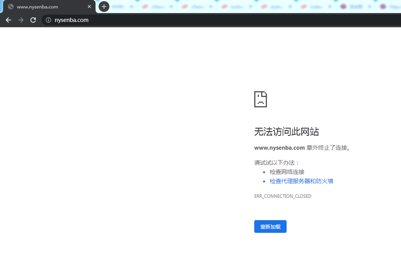Viewport: 401px width, 264px height.
Task: Click the nysenba.com URL text in address bar
Action: (x=72, y=20)
